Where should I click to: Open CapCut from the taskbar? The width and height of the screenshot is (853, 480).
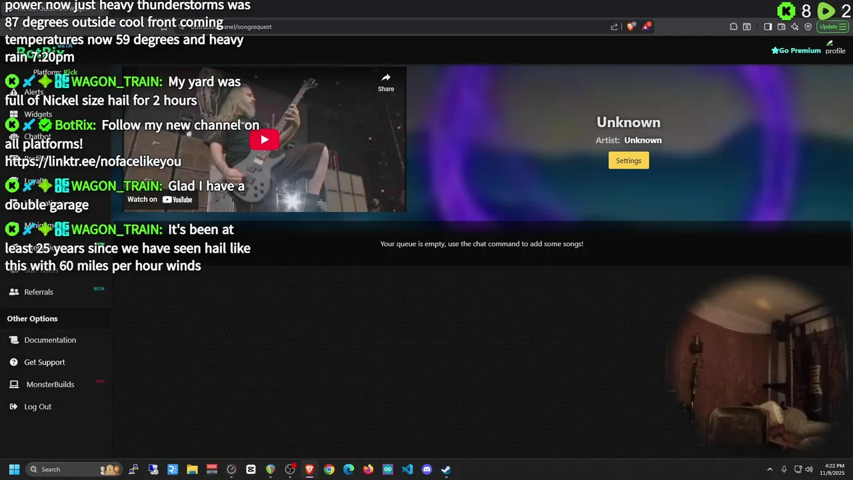(251, 469)
